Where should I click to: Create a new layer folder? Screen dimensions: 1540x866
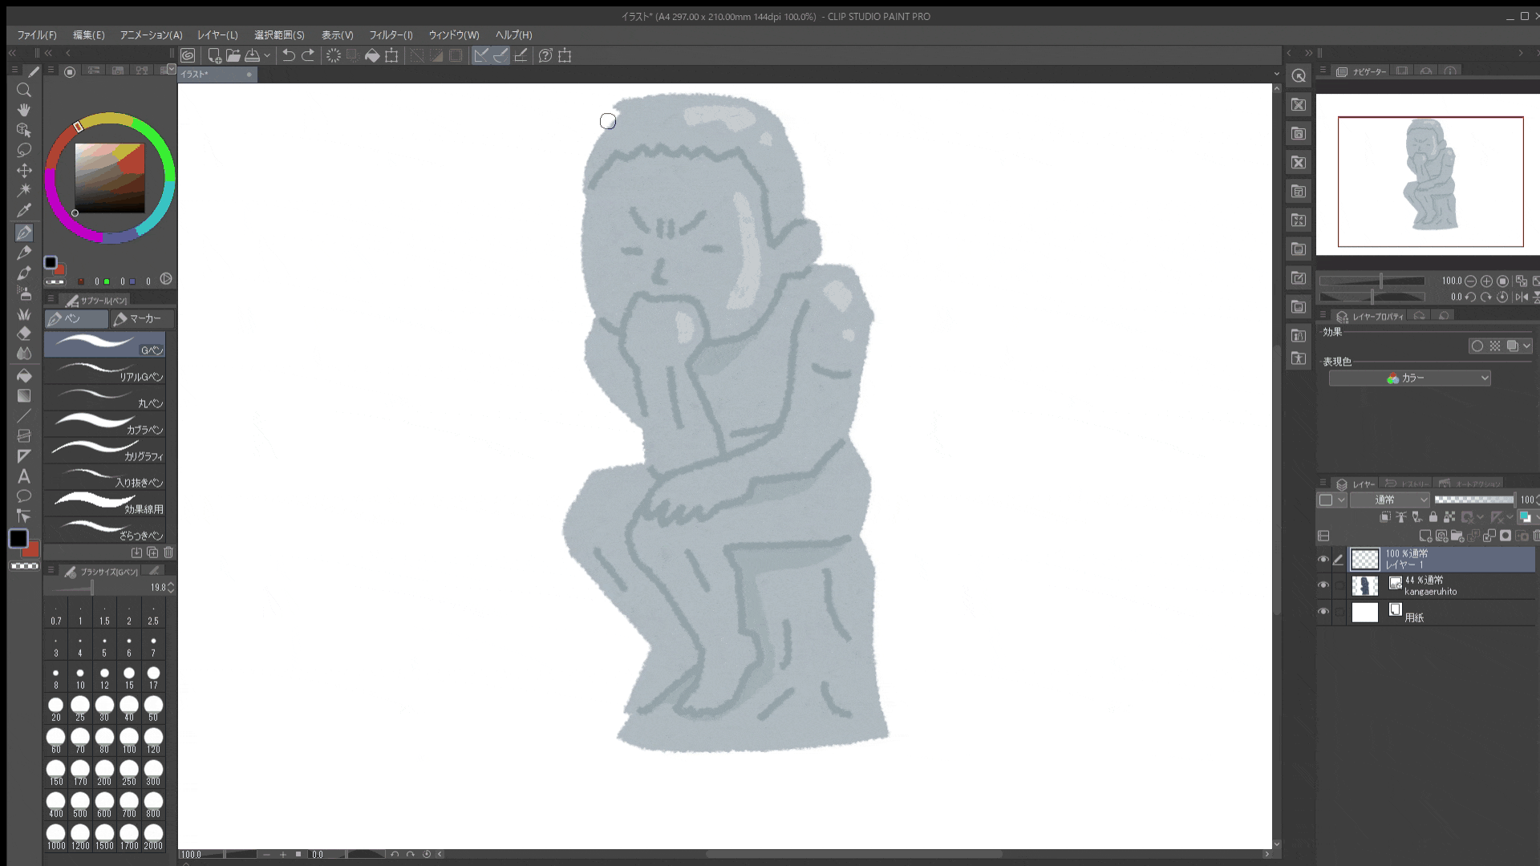point(1457,536)
